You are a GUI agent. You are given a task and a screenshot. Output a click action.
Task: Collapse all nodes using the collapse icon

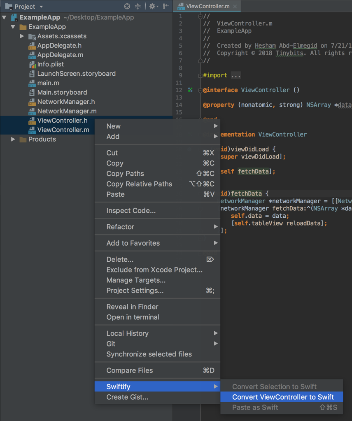138,6
